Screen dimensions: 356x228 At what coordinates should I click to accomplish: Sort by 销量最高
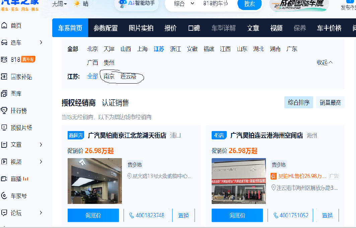click(330, 102)
